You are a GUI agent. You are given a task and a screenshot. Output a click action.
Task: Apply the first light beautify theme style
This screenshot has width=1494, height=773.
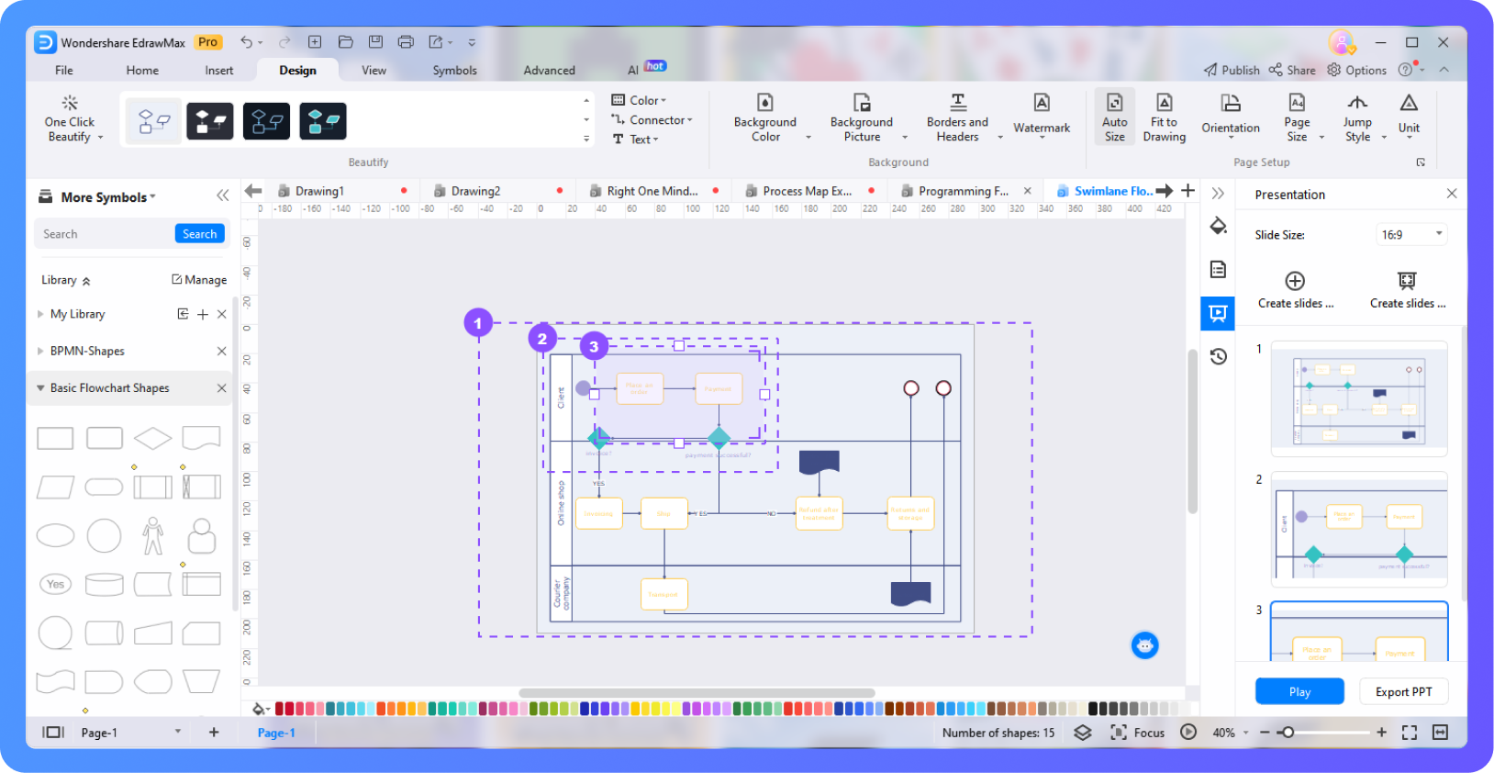(154, 121)
